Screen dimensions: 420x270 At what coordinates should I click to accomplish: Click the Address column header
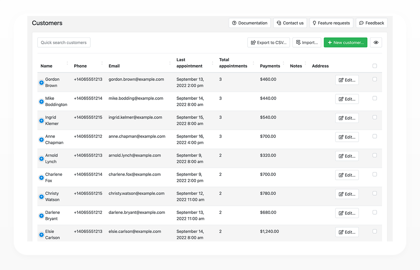click(320, 66)
